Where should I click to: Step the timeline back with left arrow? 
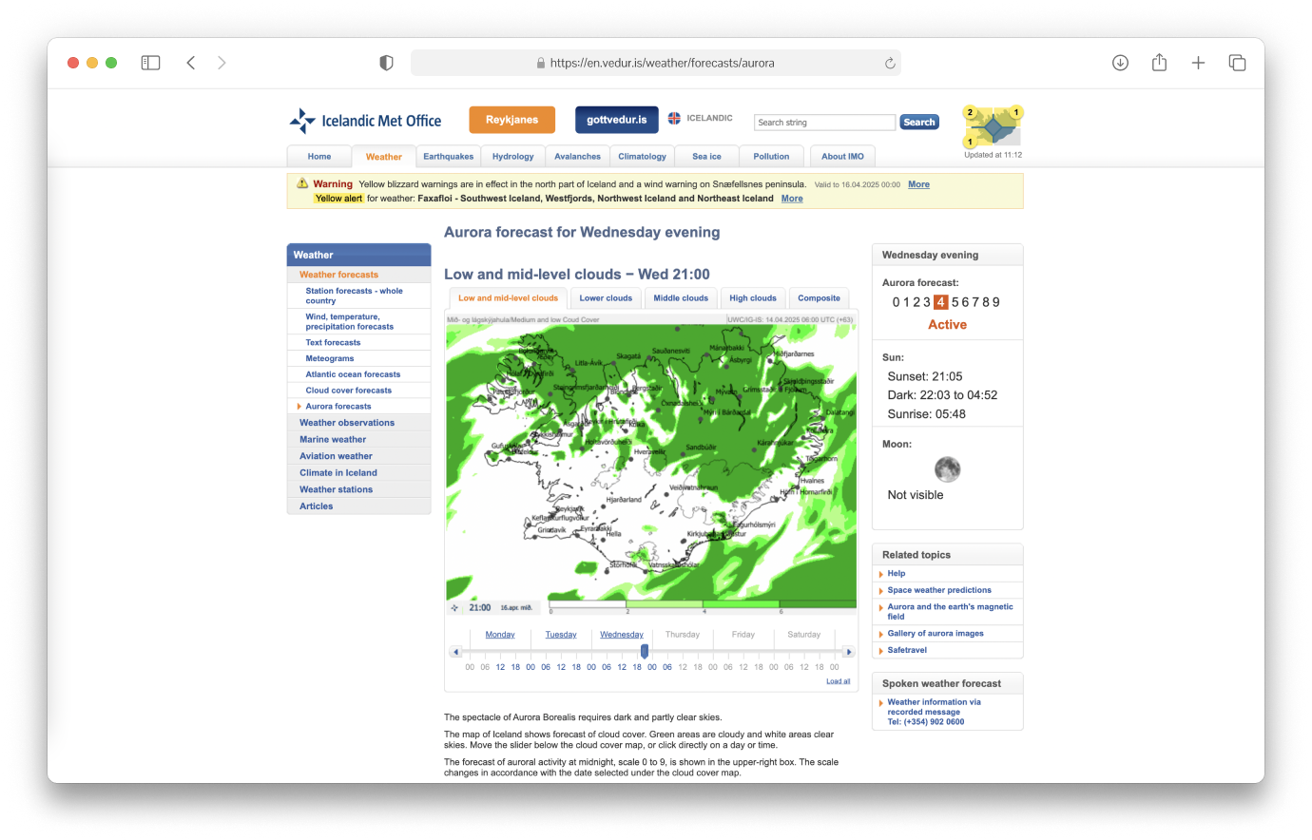[456, 652]
